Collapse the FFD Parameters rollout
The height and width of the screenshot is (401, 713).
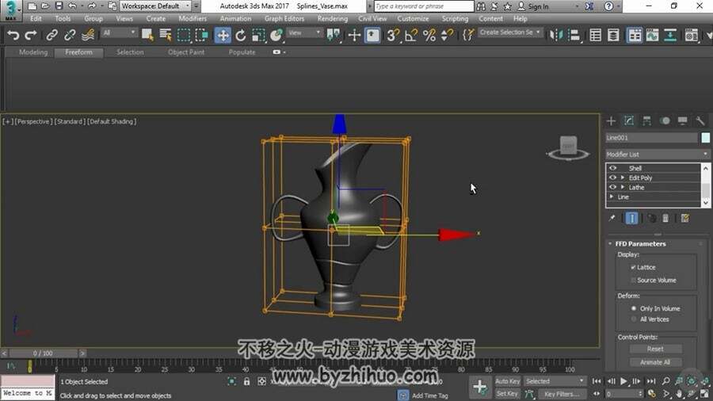(610, 244)
